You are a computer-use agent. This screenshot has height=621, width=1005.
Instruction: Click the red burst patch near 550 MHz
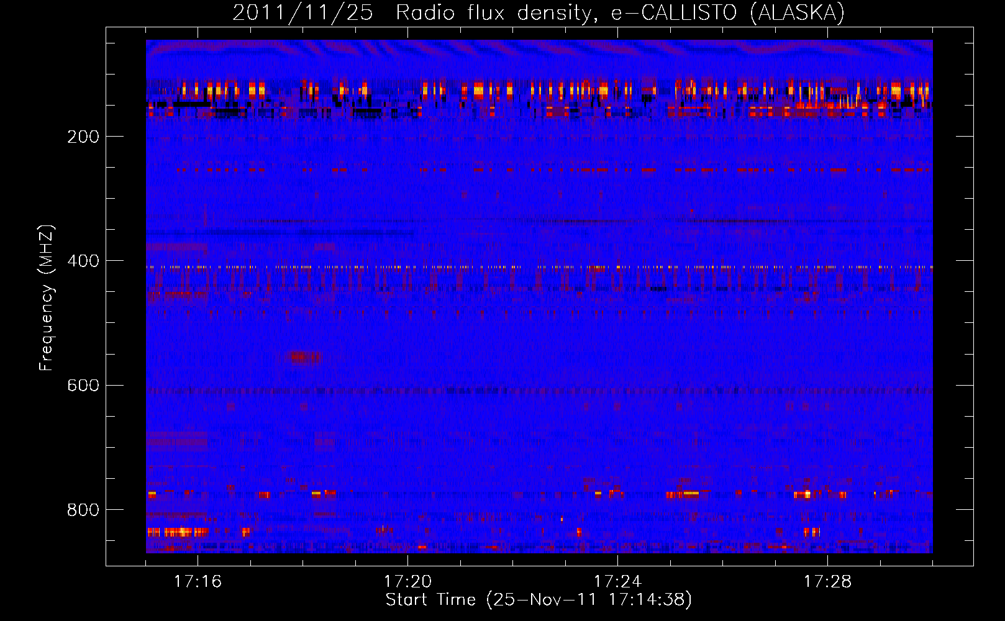pyautogui.click(x=304, y=357)
